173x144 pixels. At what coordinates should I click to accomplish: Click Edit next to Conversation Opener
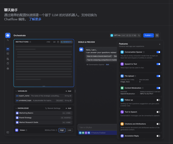coord(108,65)
